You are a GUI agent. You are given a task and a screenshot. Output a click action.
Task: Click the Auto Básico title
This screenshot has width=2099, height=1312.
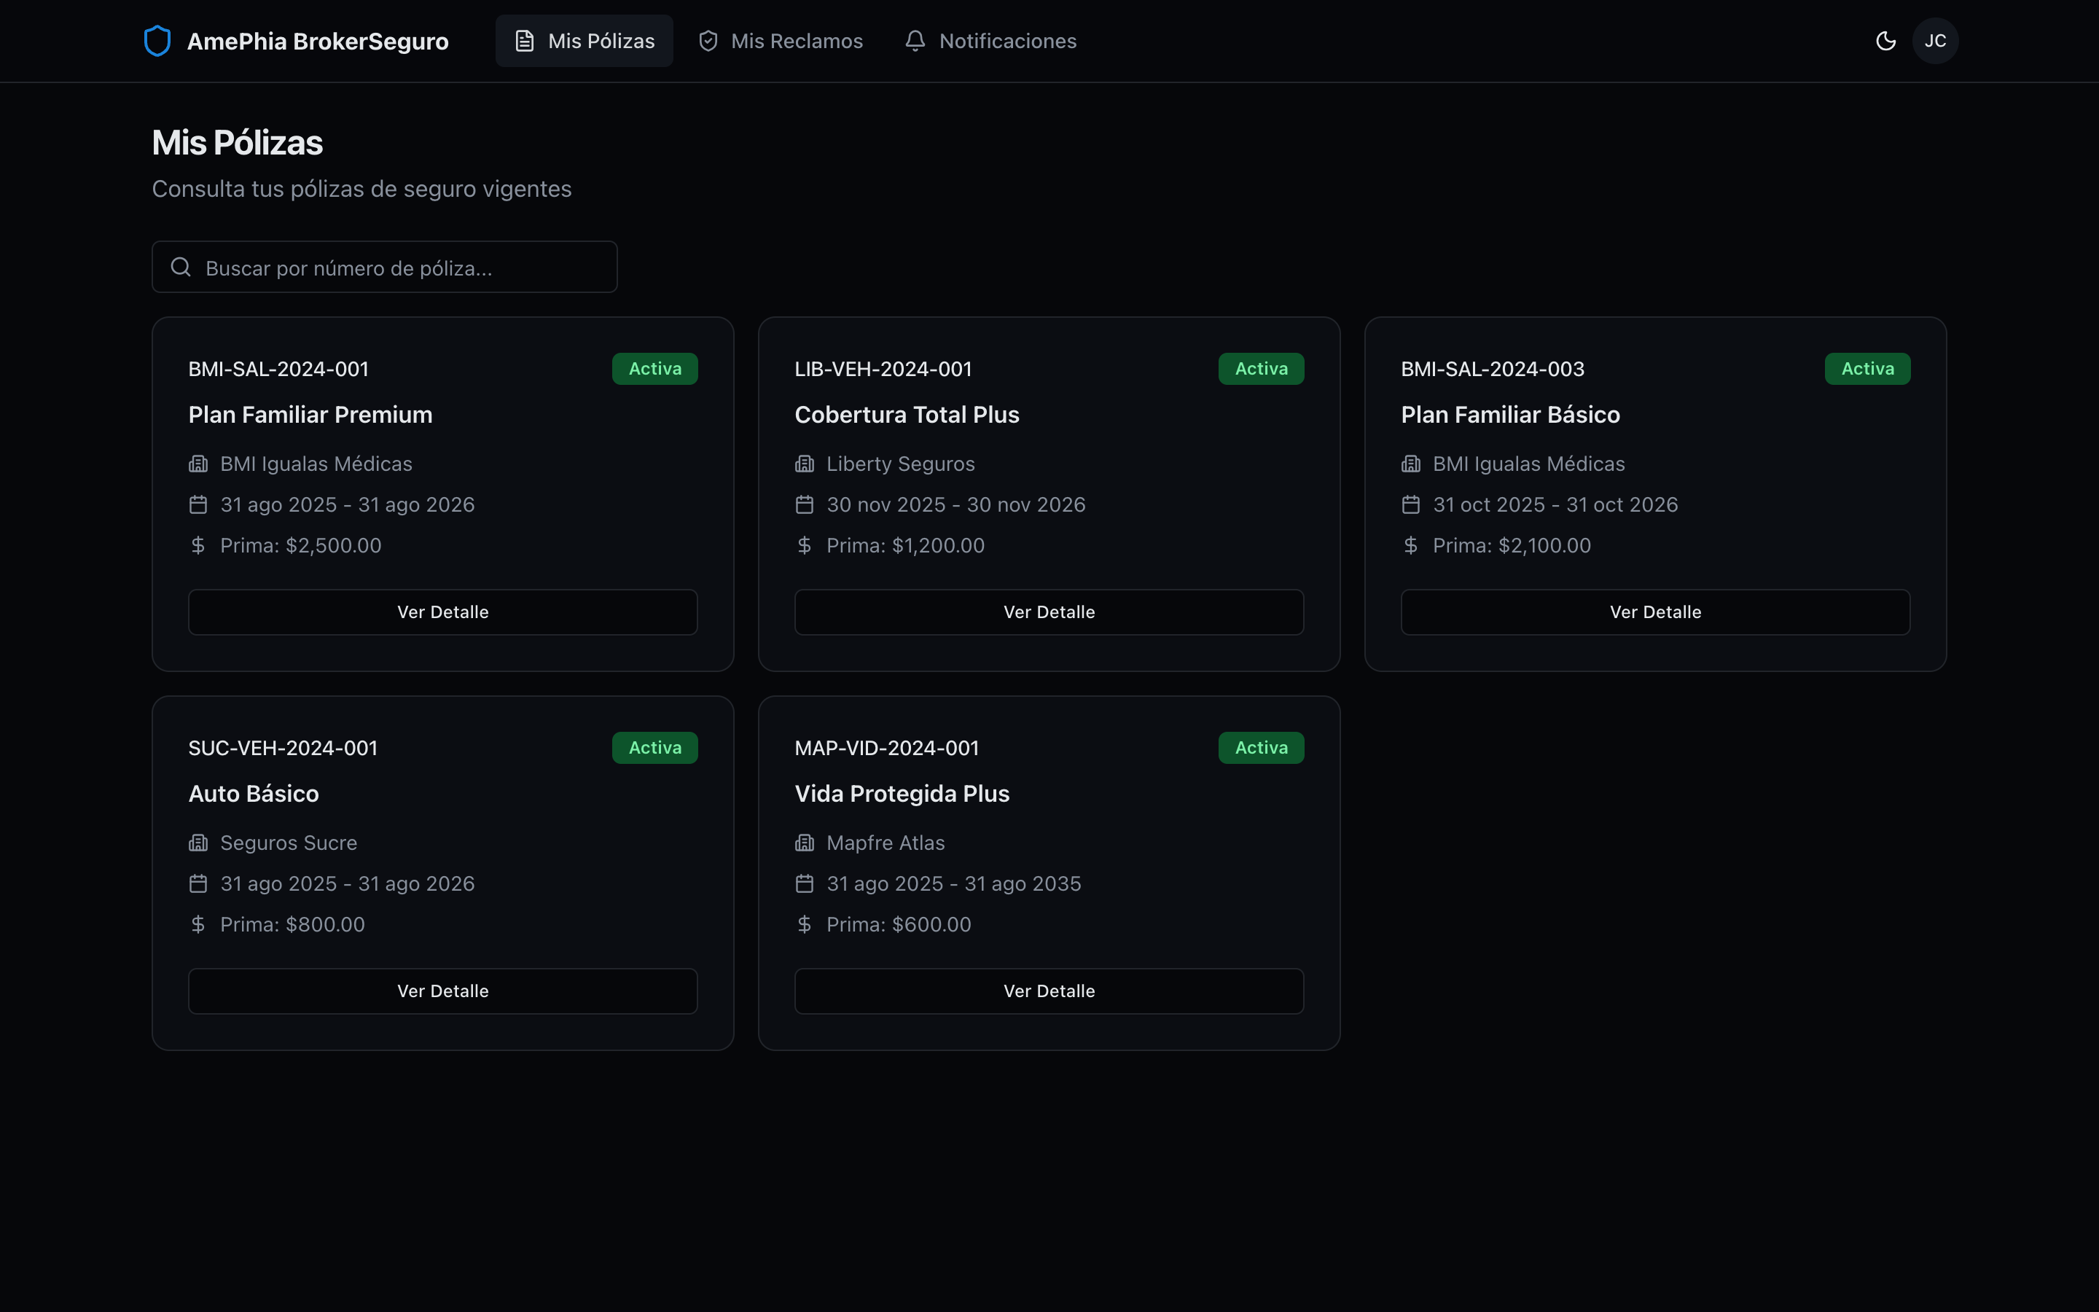254,794
